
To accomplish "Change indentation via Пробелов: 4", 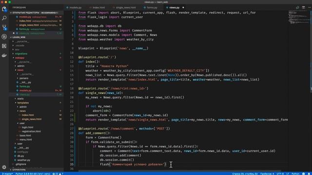I will click(x=267, y=174).
